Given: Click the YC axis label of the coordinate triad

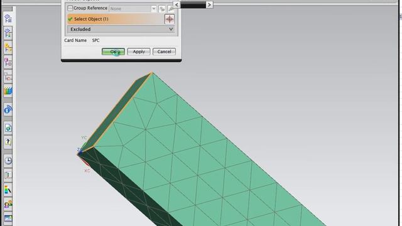Looking at the screenshot, I should click(x=84, y=137).
